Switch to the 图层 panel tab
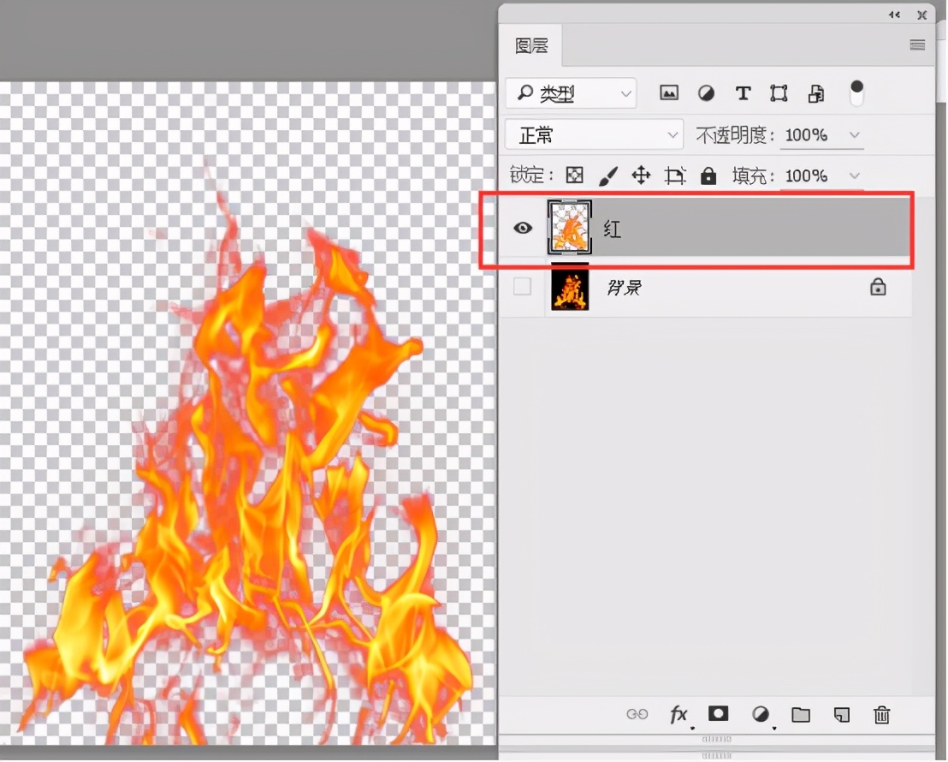 pyautogui.click(x=531, y=46)
